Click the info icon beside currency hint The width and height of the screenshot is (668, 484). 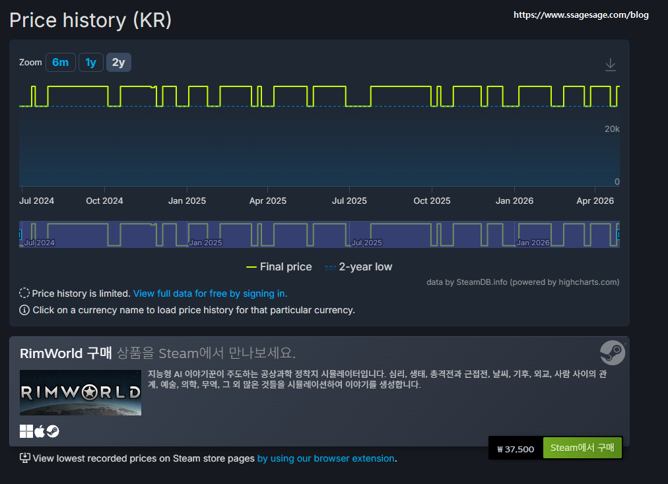[x=24, y=310]
